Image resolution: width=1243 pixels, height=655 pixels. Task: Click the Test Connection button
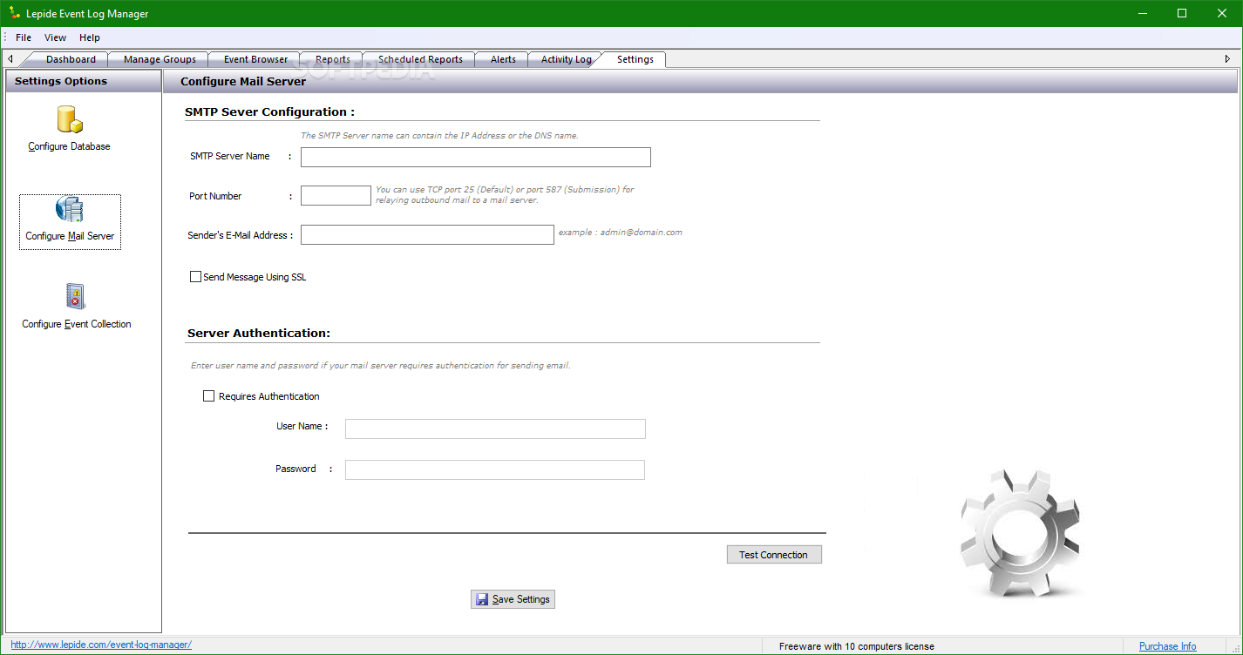(x=774, y=555)
